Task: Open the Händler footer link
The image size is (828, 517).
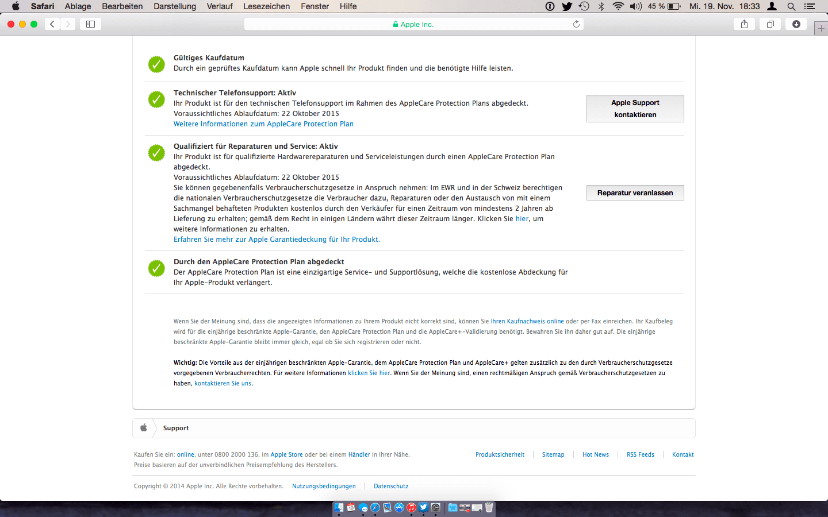Action: 359,455
